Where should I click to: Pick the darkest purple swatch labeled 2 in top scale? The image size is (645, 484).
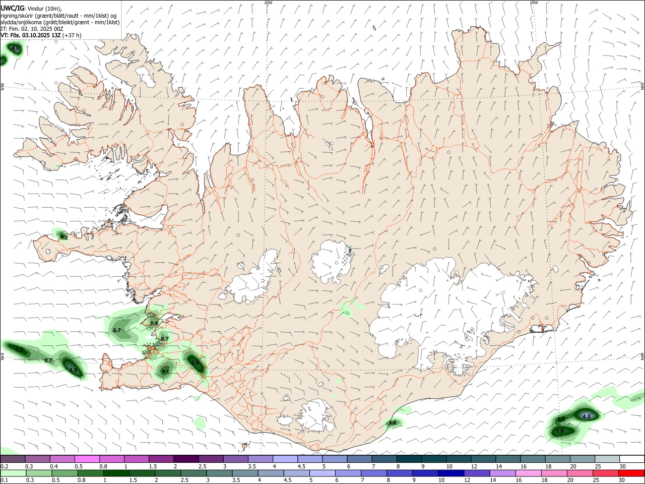tap(185, 459)
